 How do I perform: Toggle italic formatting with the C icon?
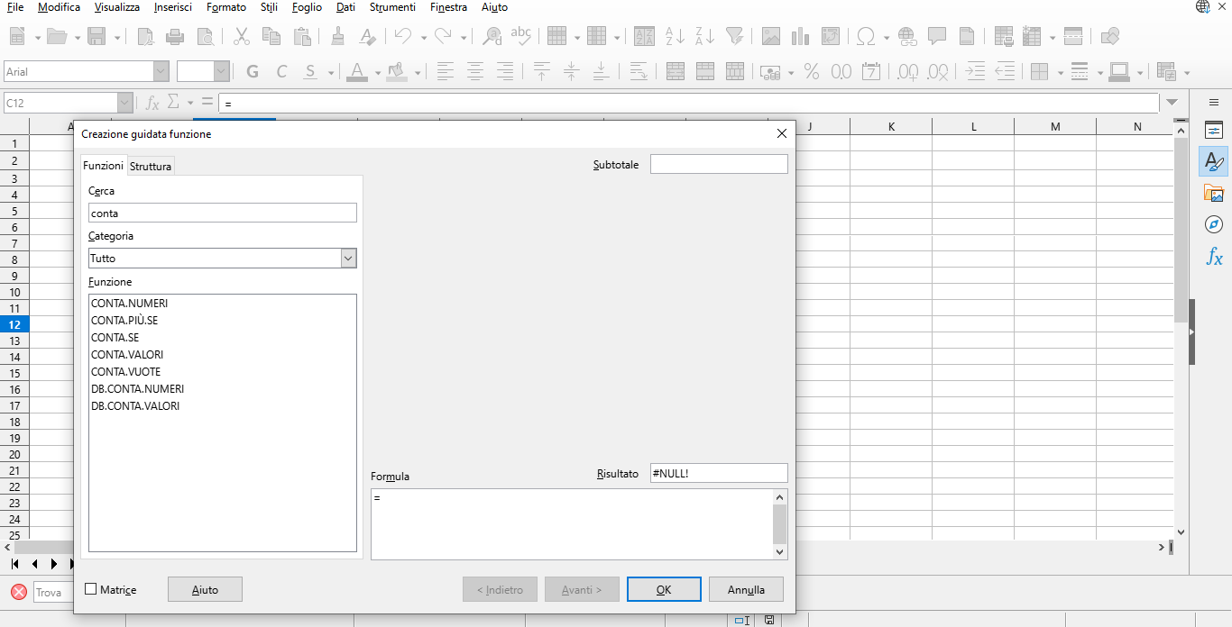coord(280,71)
